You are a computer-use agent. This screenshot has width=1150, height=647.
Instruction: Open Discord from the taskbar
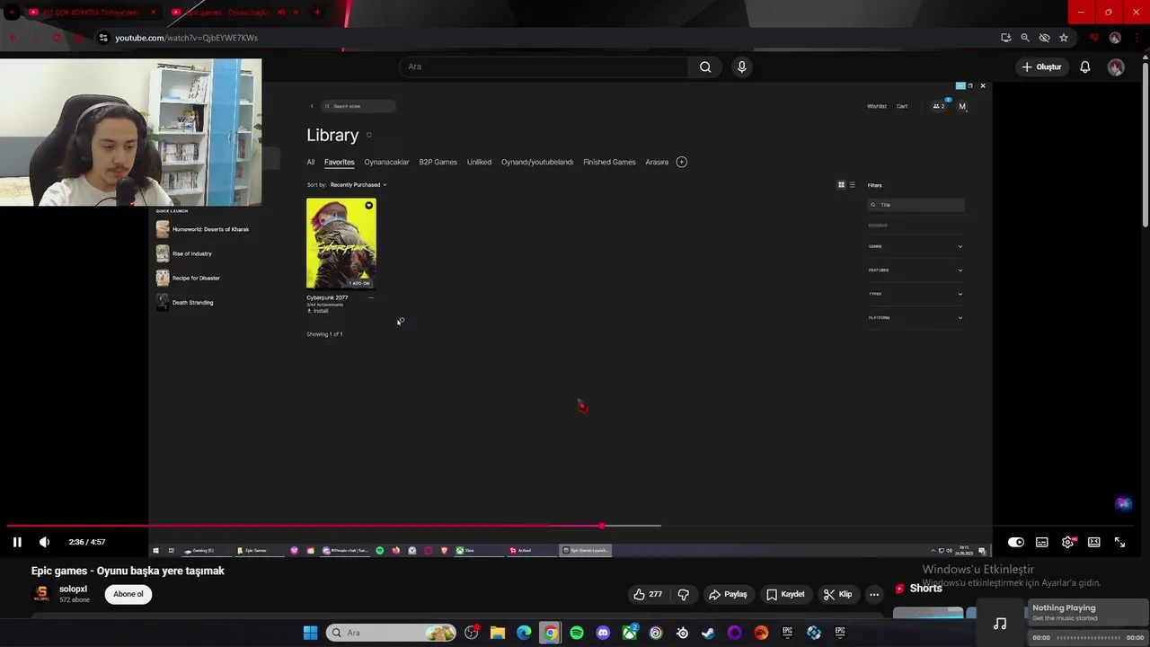603,633
